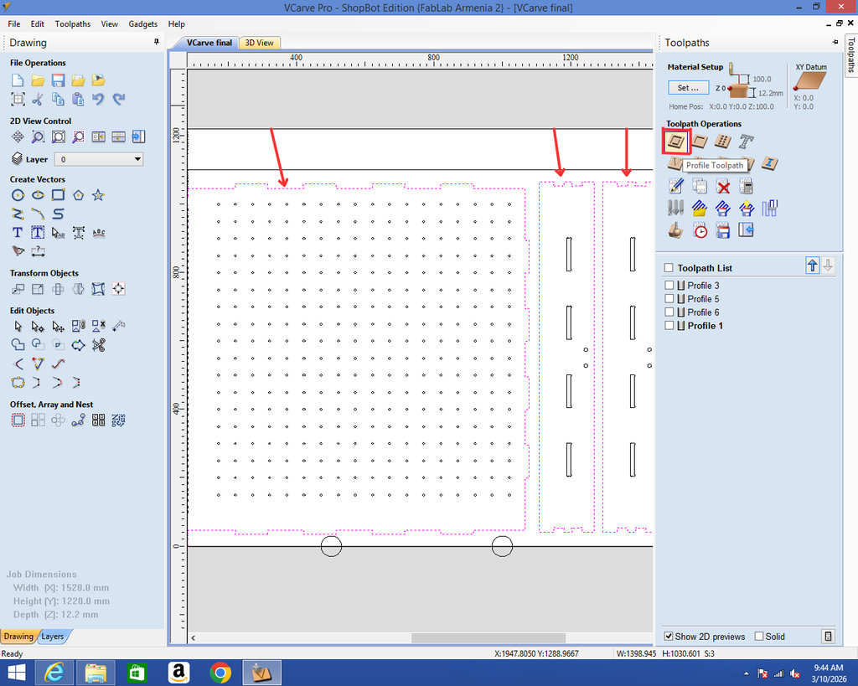Open the Preview Toolpaths tool
Screen dimensions: 858x686
tap(676, 231)
